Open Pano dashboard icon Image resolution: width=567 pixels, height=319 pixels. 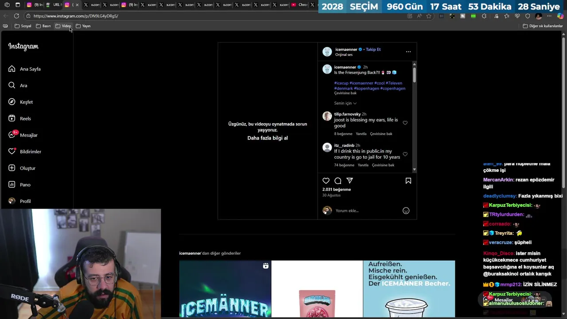(12, 184)
